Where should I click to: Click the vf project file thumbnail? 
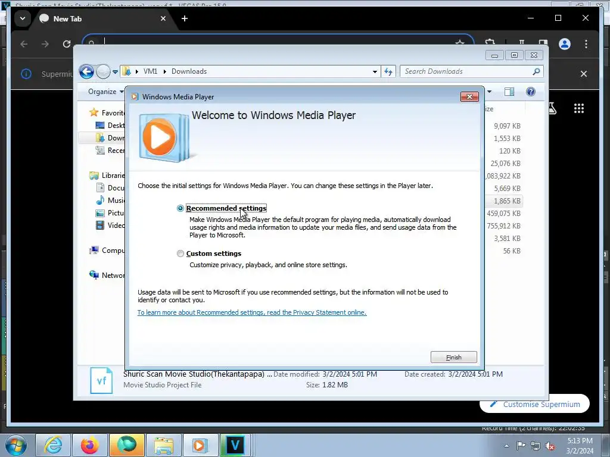[101, 380]
